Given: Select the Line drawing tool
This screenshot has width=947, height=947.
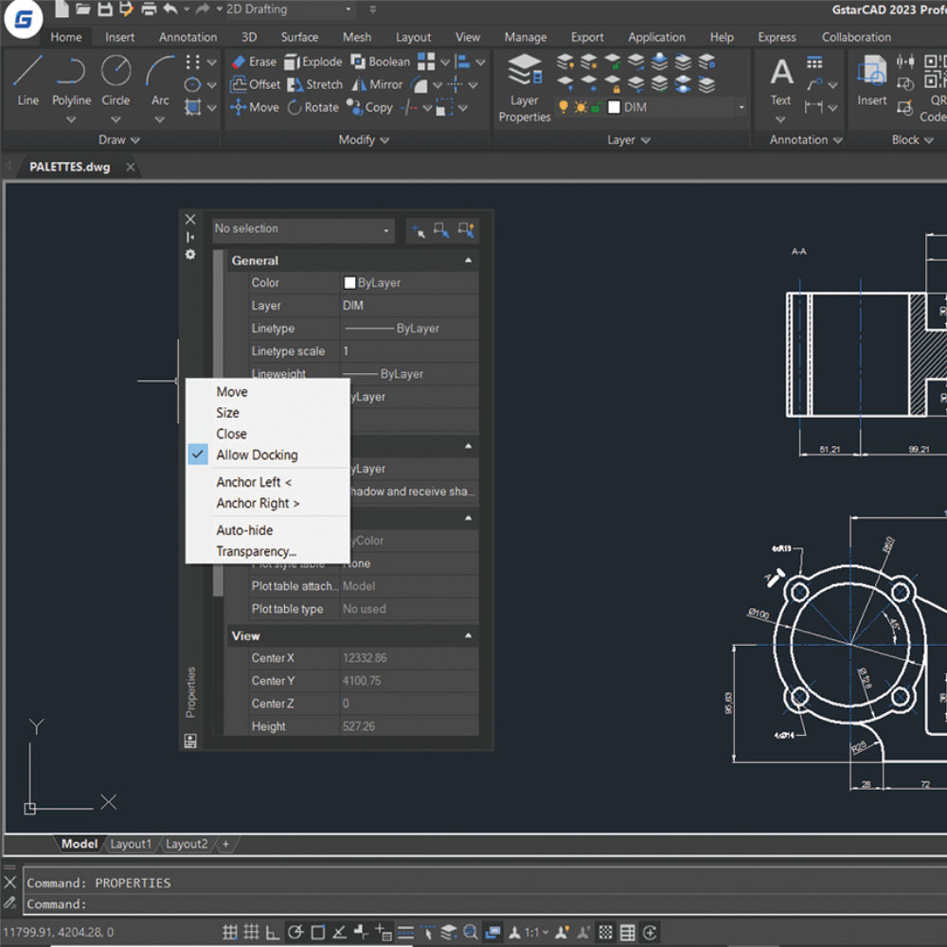Looking at the screenshot, I should [27, 80].
